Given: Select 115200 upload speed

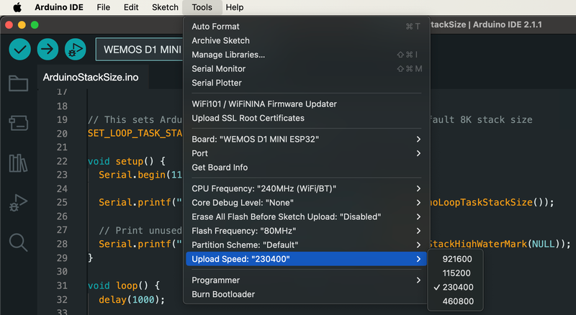Looking at the screenshot, I should [457, 273].
